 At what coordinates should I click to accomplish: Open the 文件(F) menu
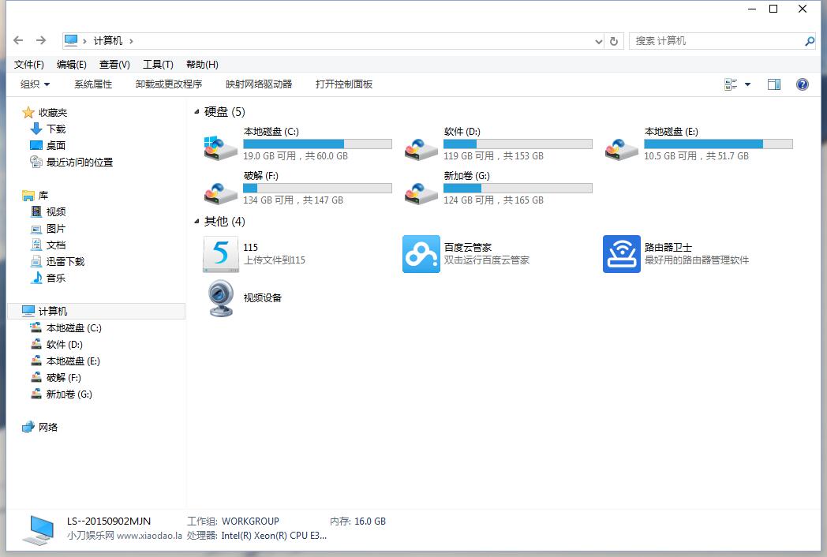(x=29, y=65)
